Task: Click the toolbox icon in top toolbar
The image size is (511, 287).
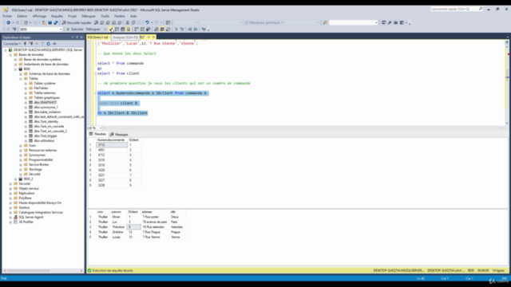Action: pos(396,22)
